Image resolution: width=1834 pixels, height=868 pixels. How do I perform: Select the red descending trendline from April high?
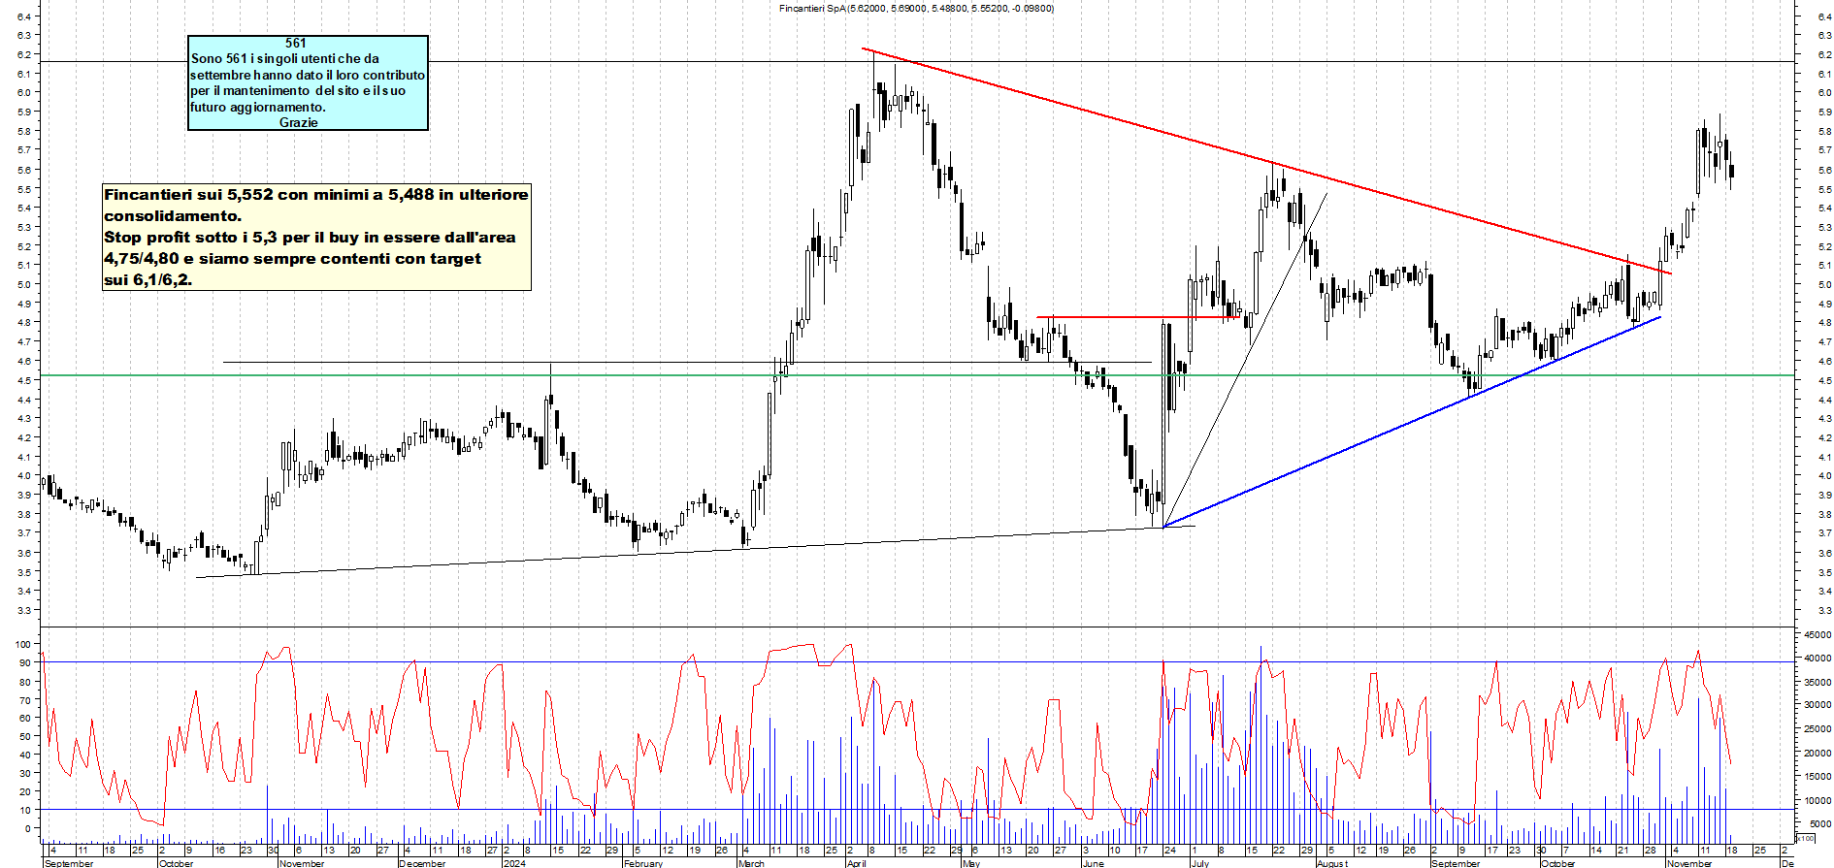point(1266,161)
